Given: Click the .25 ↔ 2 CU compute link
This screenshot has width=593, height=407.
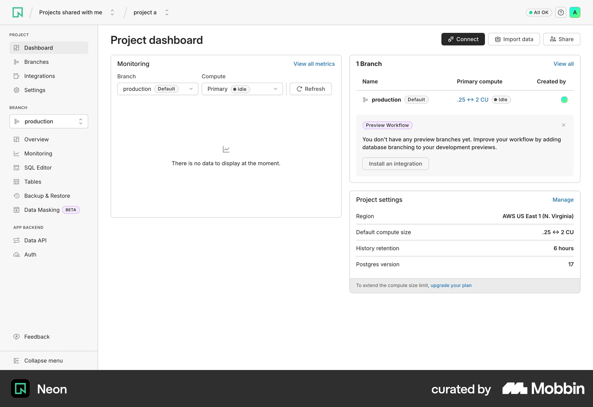Looking at the screenshot, I should tap(473, 100).
